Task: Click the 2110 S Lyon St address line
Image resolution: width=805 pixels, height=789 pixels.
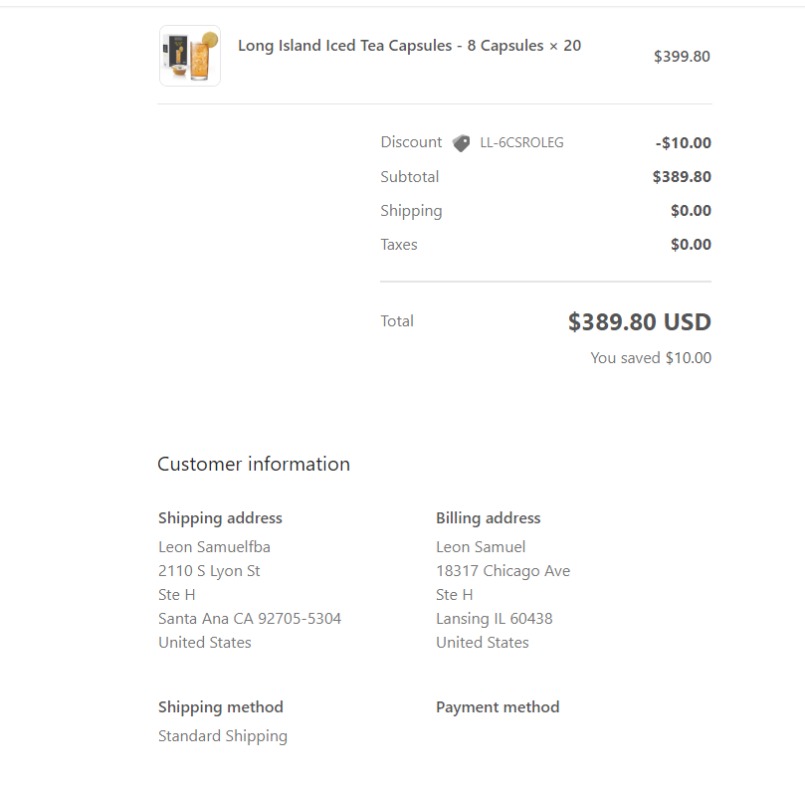Action: 209,571
